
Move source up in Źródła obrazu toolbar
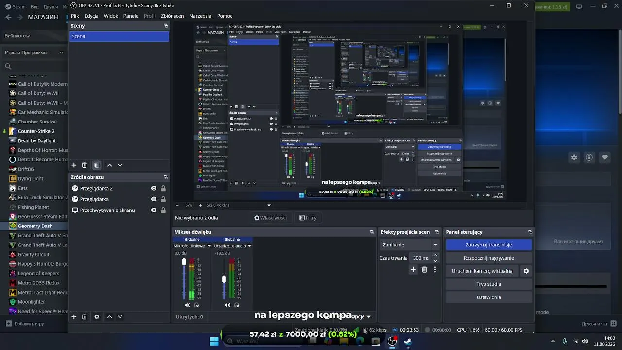tap(109, 317)
